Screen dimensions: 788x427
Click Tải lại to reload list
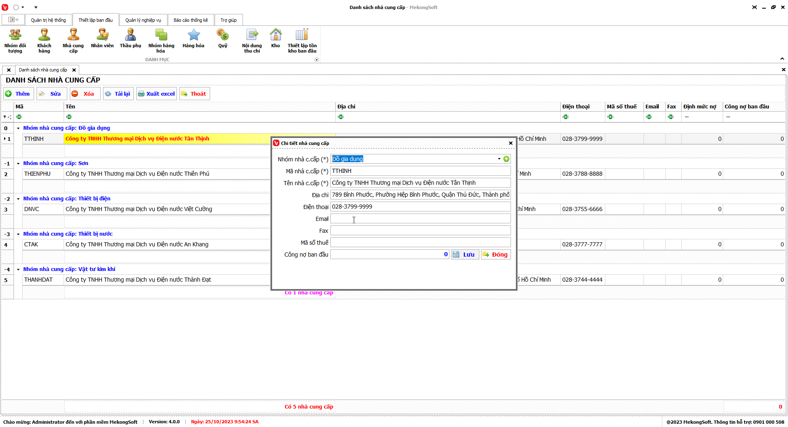pyautogui.click(x=118, y=94)
